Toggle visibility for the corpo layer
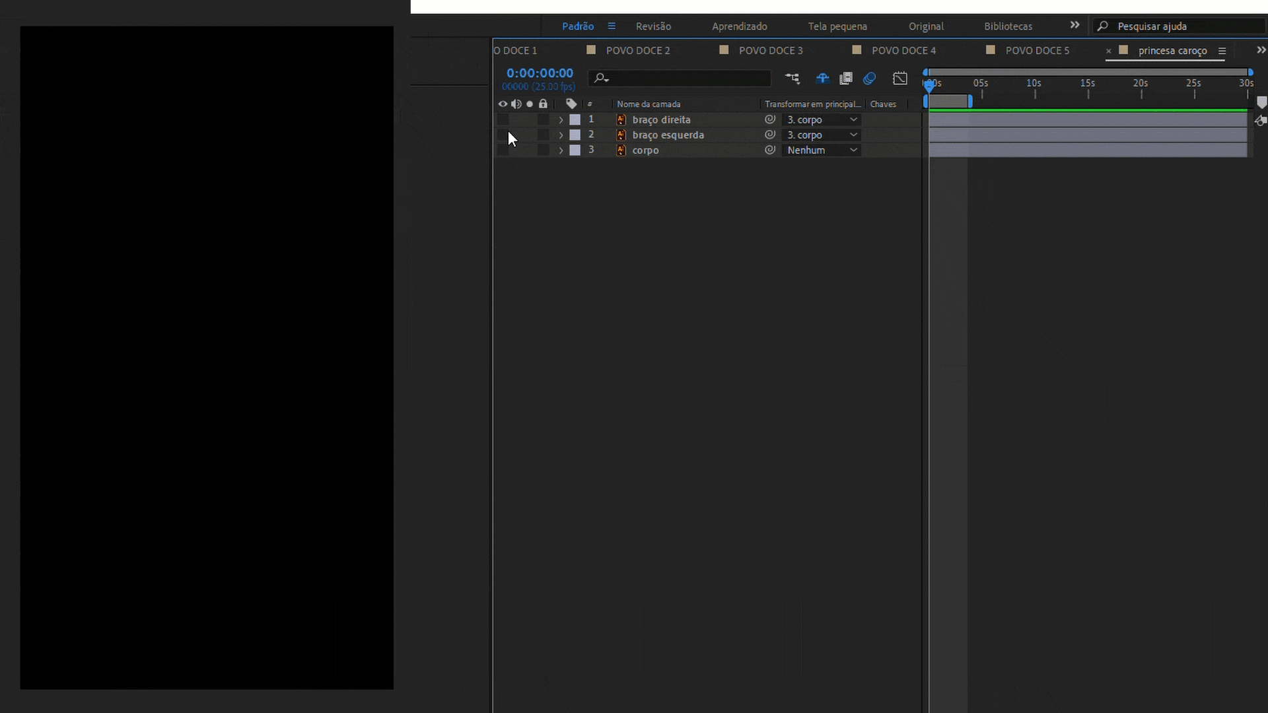Image resolution: width=1268 pixels, height=713 pixels. pos(503,151)
